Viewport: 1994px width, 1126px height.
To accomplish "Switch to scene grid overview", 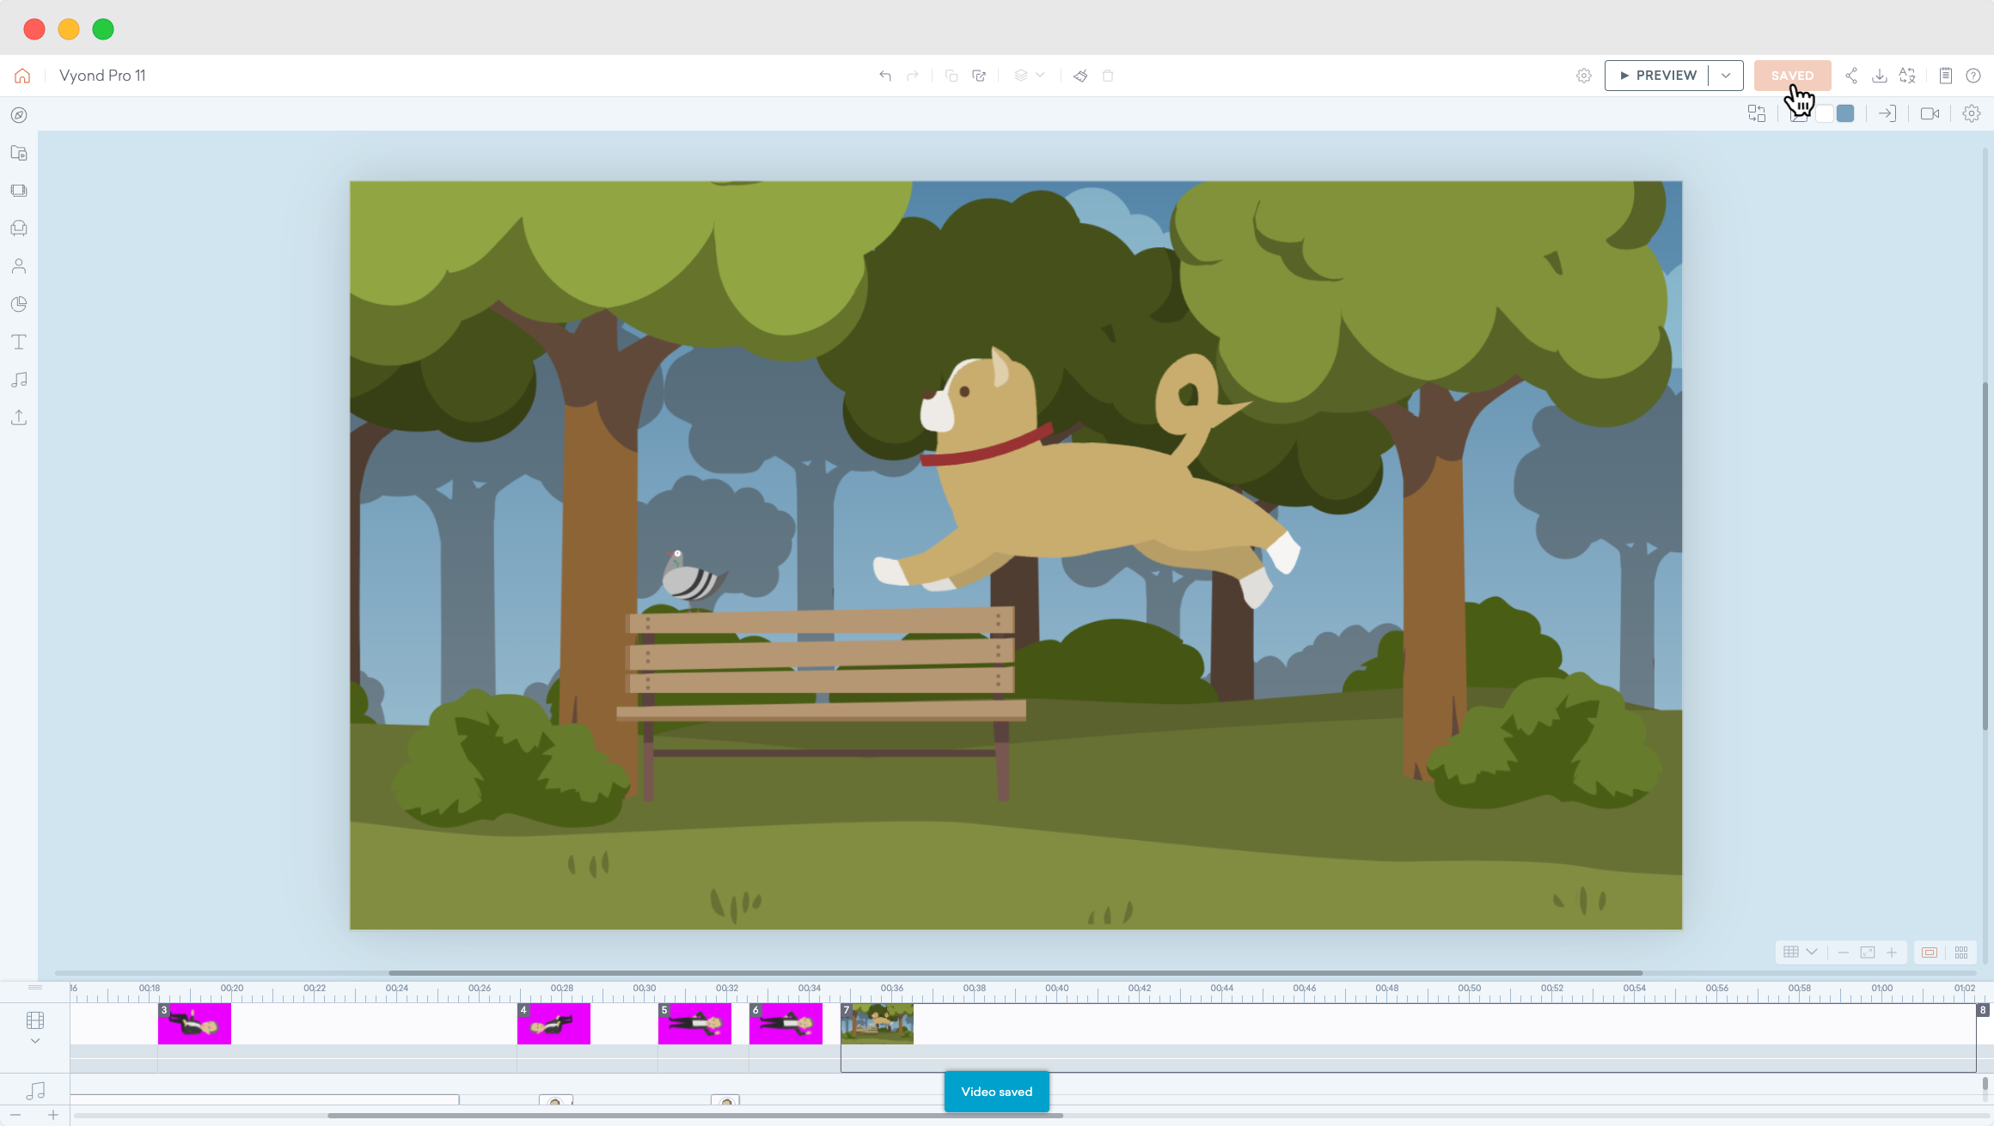I will click(x=1961, y=953).
